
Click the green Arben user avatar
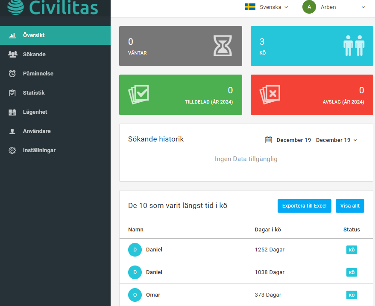tap(309, 7)
